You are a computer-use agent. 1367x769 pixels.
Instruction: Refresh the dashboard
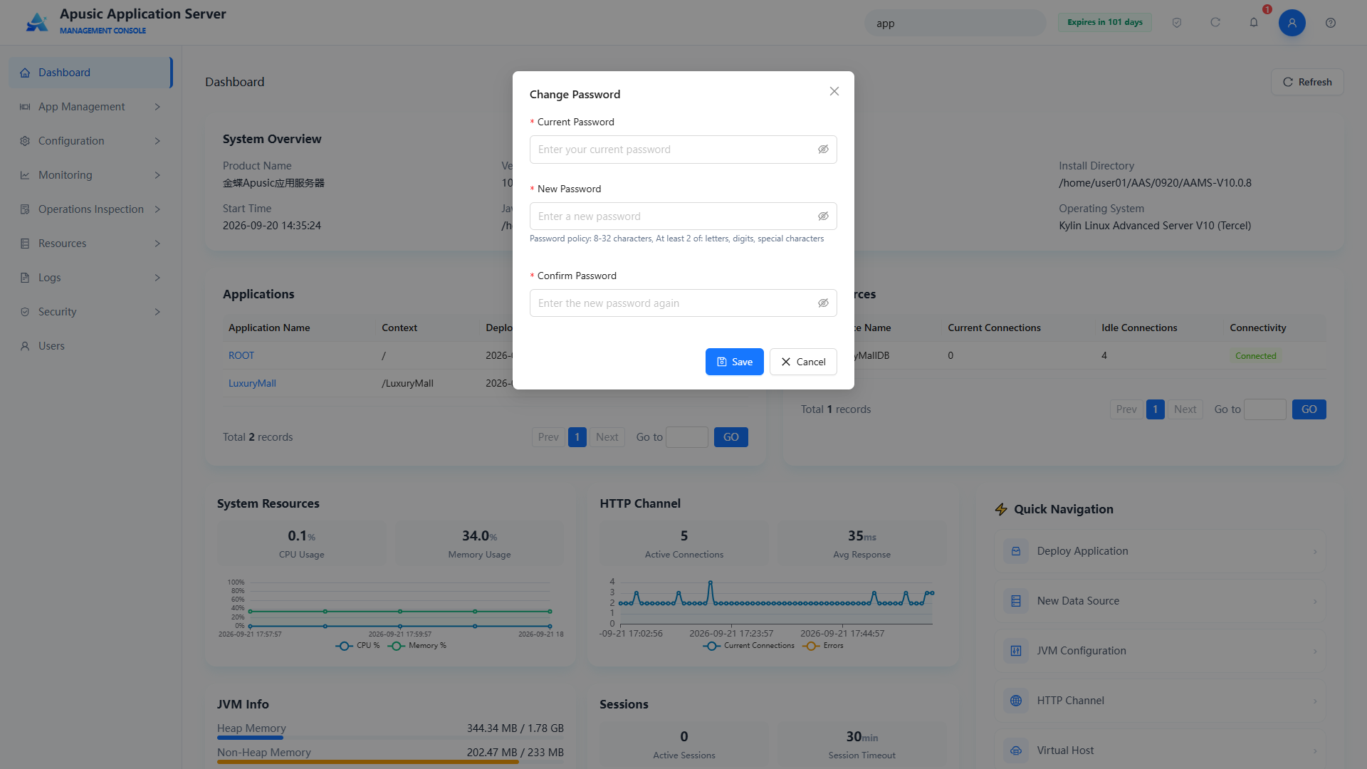tap(1307, 82)
